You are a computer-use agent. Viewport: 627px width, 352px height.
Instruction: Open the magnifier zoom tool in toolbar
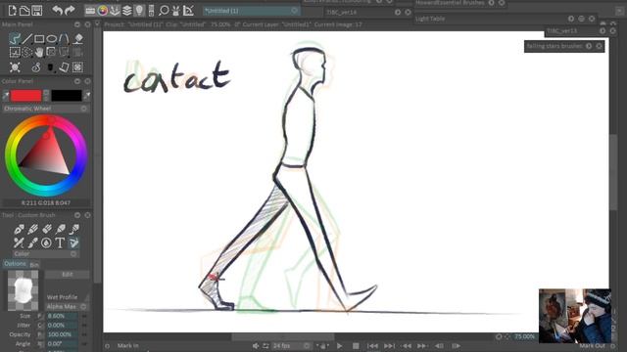pos(164,11)
